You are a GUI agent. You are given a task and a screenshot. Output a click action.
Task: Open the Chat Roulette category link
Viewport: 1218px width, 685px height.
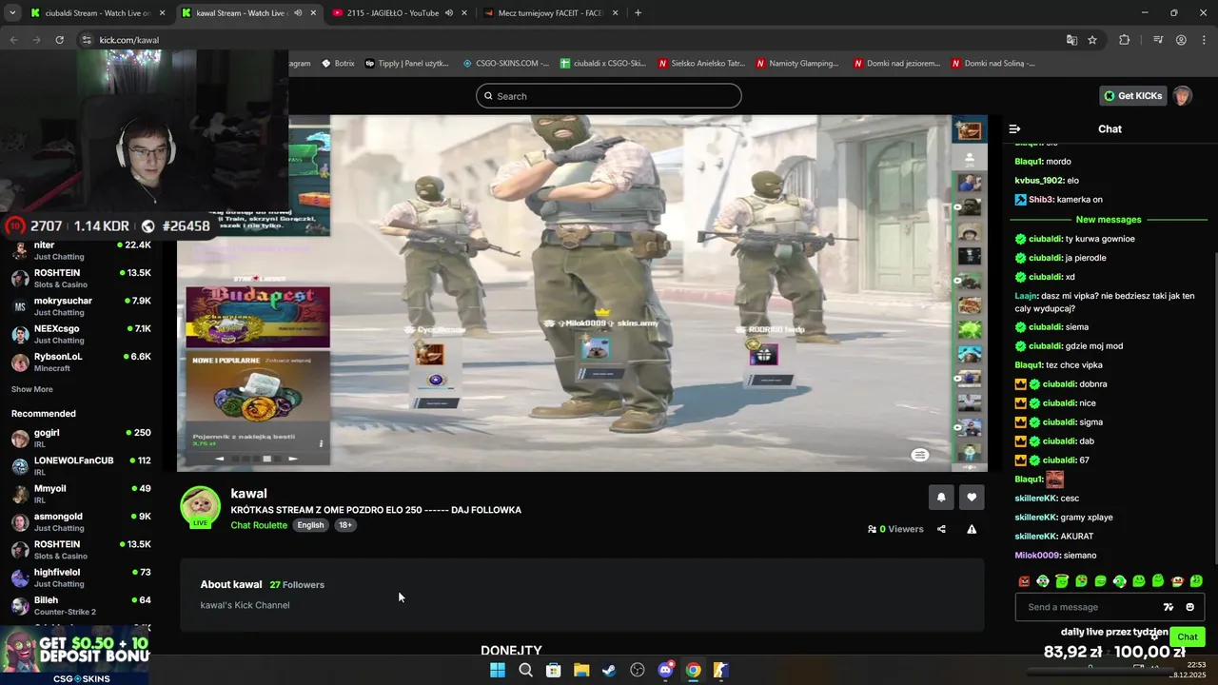click(x=259, y=525)
